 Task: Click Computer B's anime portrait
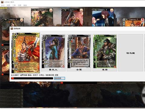click(x=103, y=17)
